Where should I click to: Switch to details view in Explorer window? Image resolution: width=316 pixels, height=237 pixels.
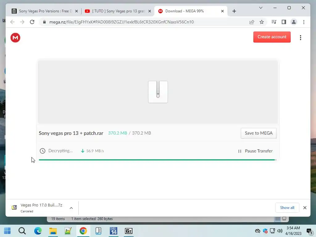pos(277,219)
